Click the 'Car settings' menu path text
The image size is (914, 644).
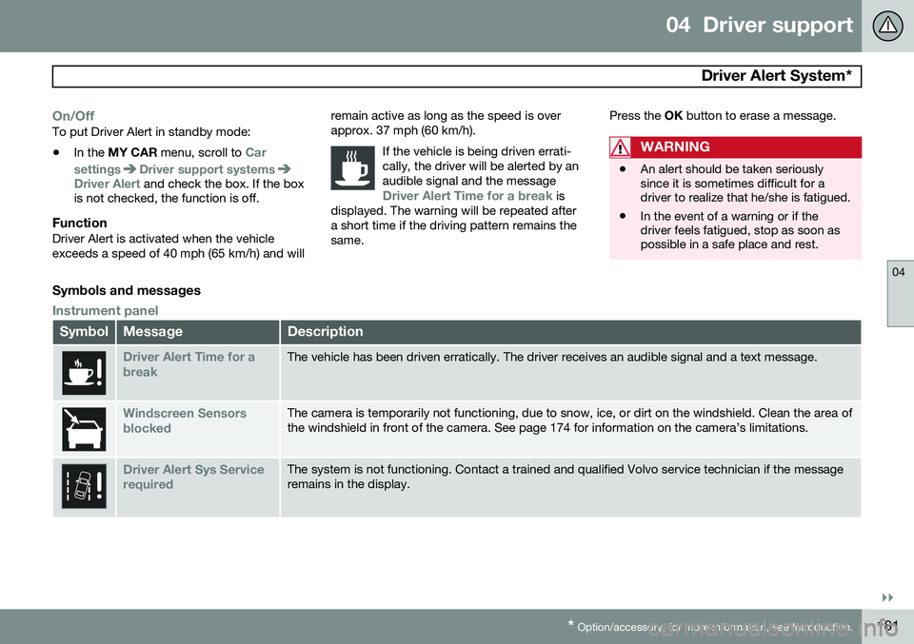tap(169, 161)
